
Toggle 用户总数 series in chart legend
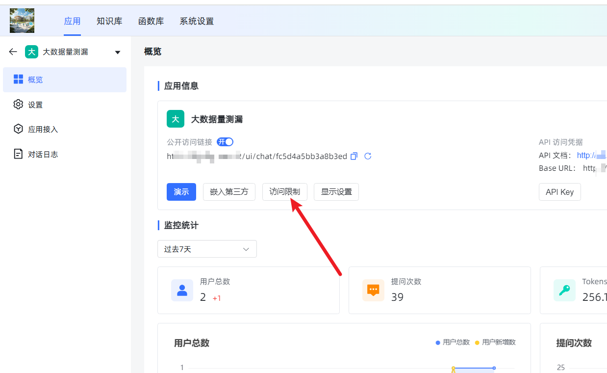coord(453,342)
